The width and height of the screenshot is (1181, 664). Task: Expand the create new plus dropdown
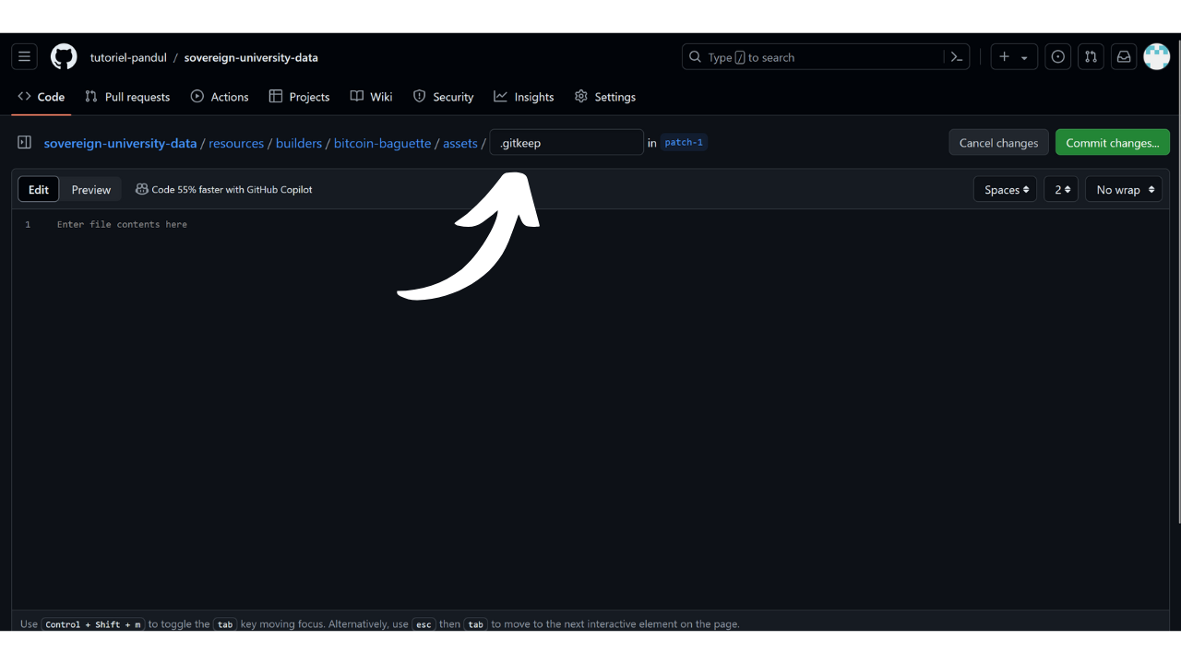[x=1014, y=57]
